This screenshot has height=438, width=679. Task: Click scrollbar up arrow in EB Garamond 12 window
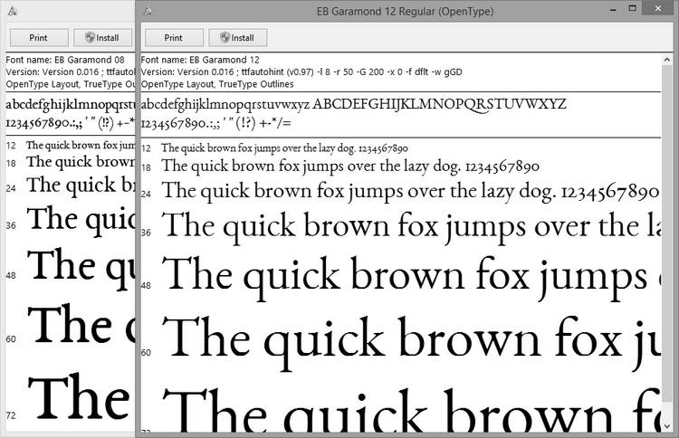click(x=667, y=60)
